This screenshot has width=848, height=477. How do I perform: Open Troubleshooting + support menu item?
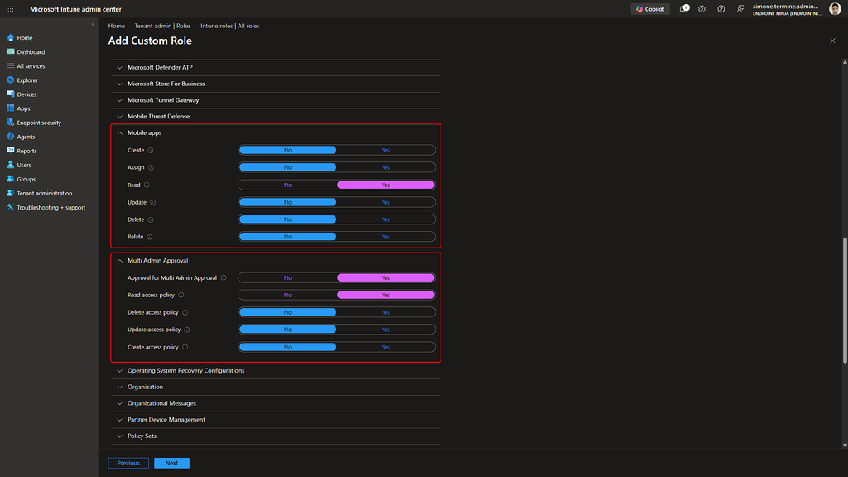(49, 207)
